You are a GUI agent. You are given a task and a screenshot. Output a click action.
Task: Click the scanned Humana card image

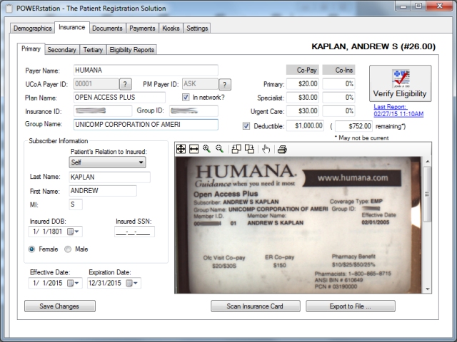[298, 225]
